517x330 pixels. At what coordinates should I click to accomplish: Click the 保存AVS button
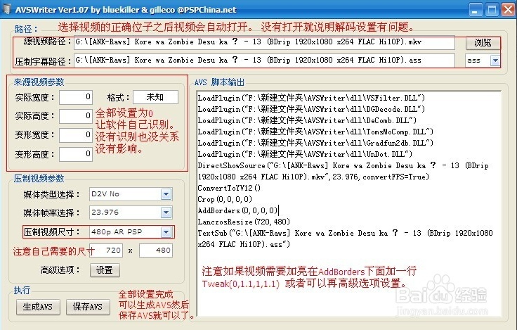88,307
